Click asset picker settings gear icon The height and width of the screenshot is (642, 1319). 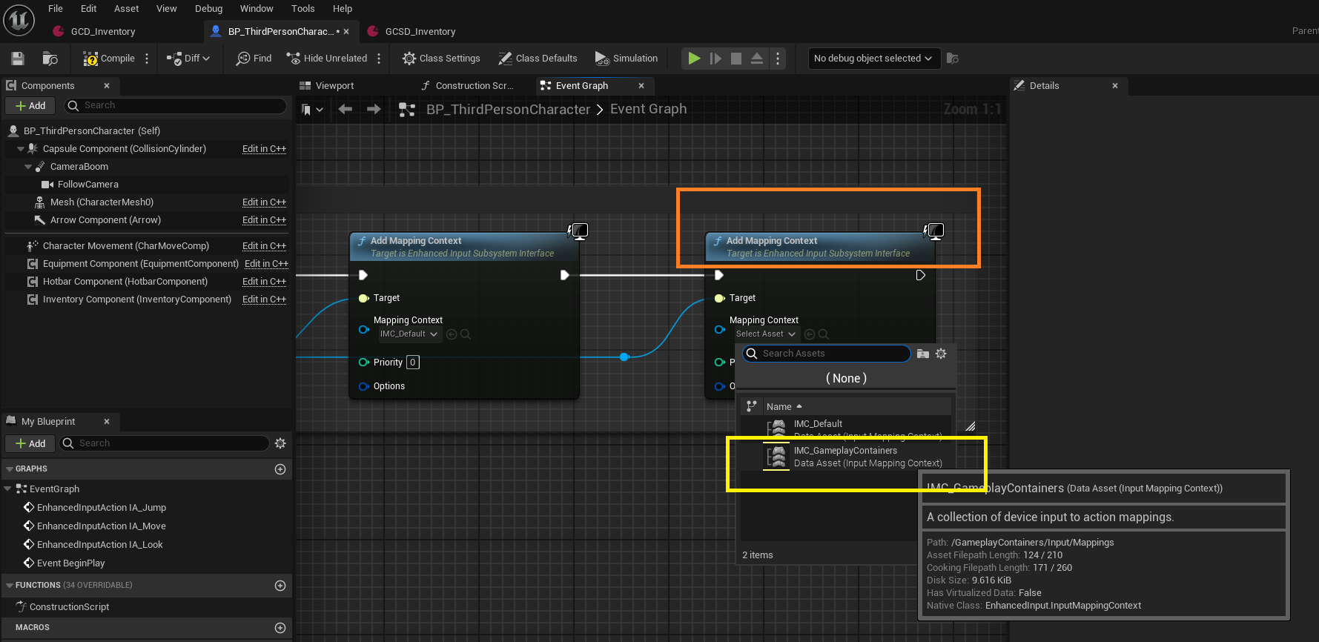(x=941, y=354)
